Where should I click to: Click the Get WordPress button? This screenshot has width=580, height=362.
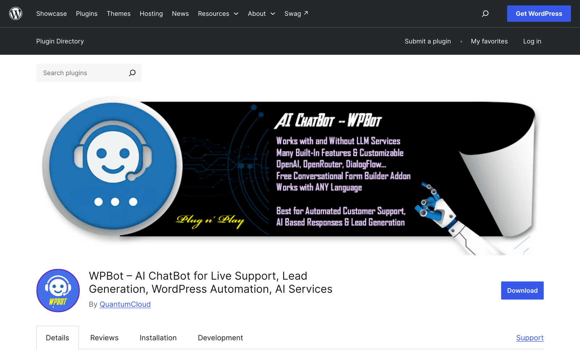coord(539,13)
